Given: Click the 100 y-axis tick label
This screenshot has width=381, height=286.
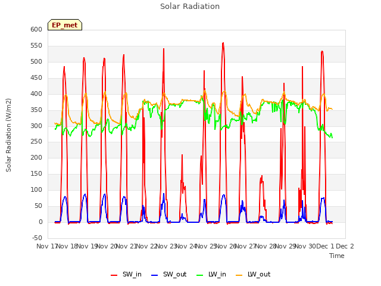Looking at the screenshot, I should 36,189.
